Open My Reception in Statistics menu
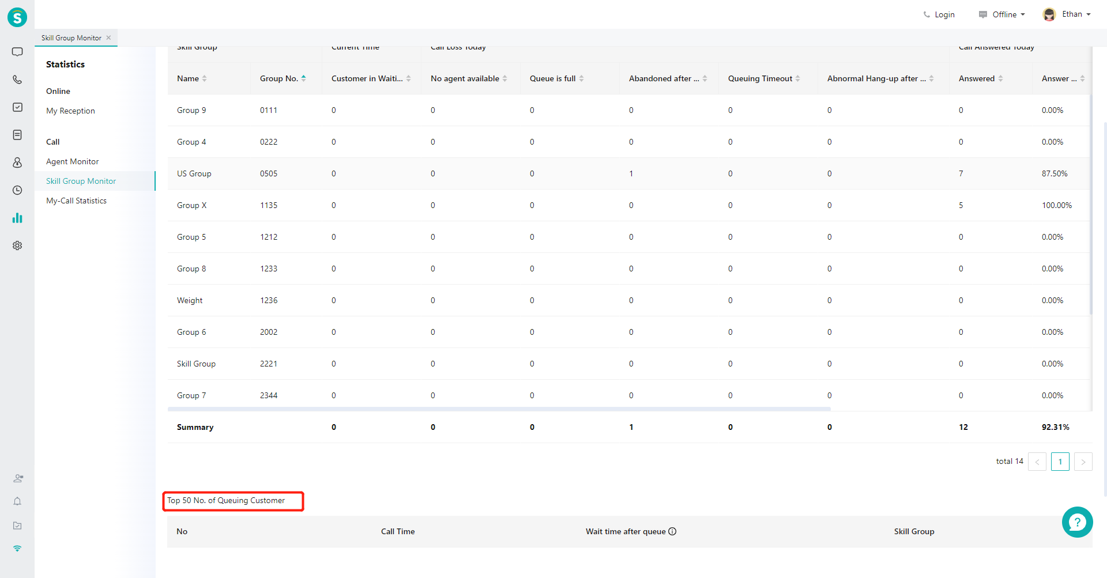 pos(70,111)
